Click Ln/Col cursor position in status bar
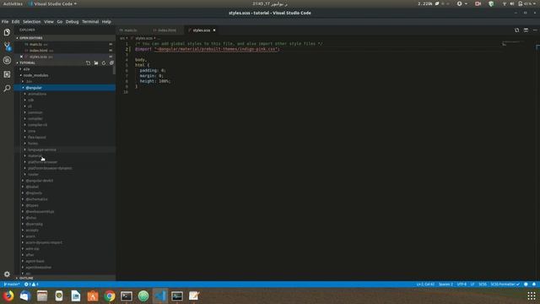 click(425, 285)
